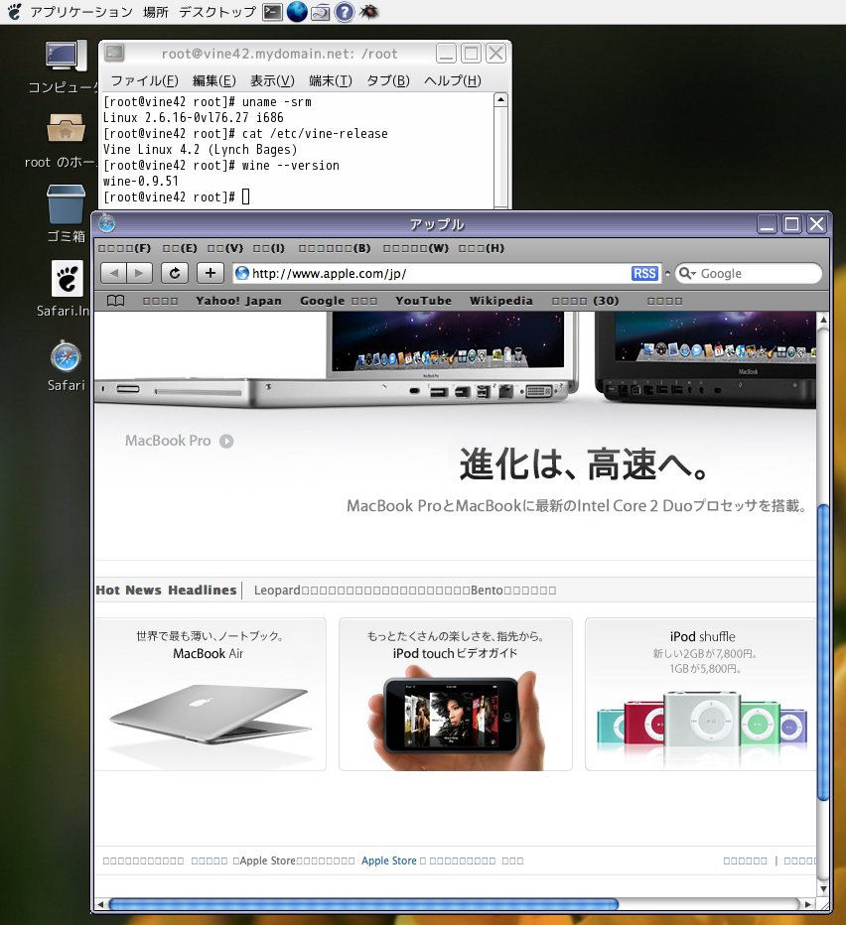Launch the terminal from the top panel icon
This screenshot has height=925, width=846.
[x=272, y=12]
